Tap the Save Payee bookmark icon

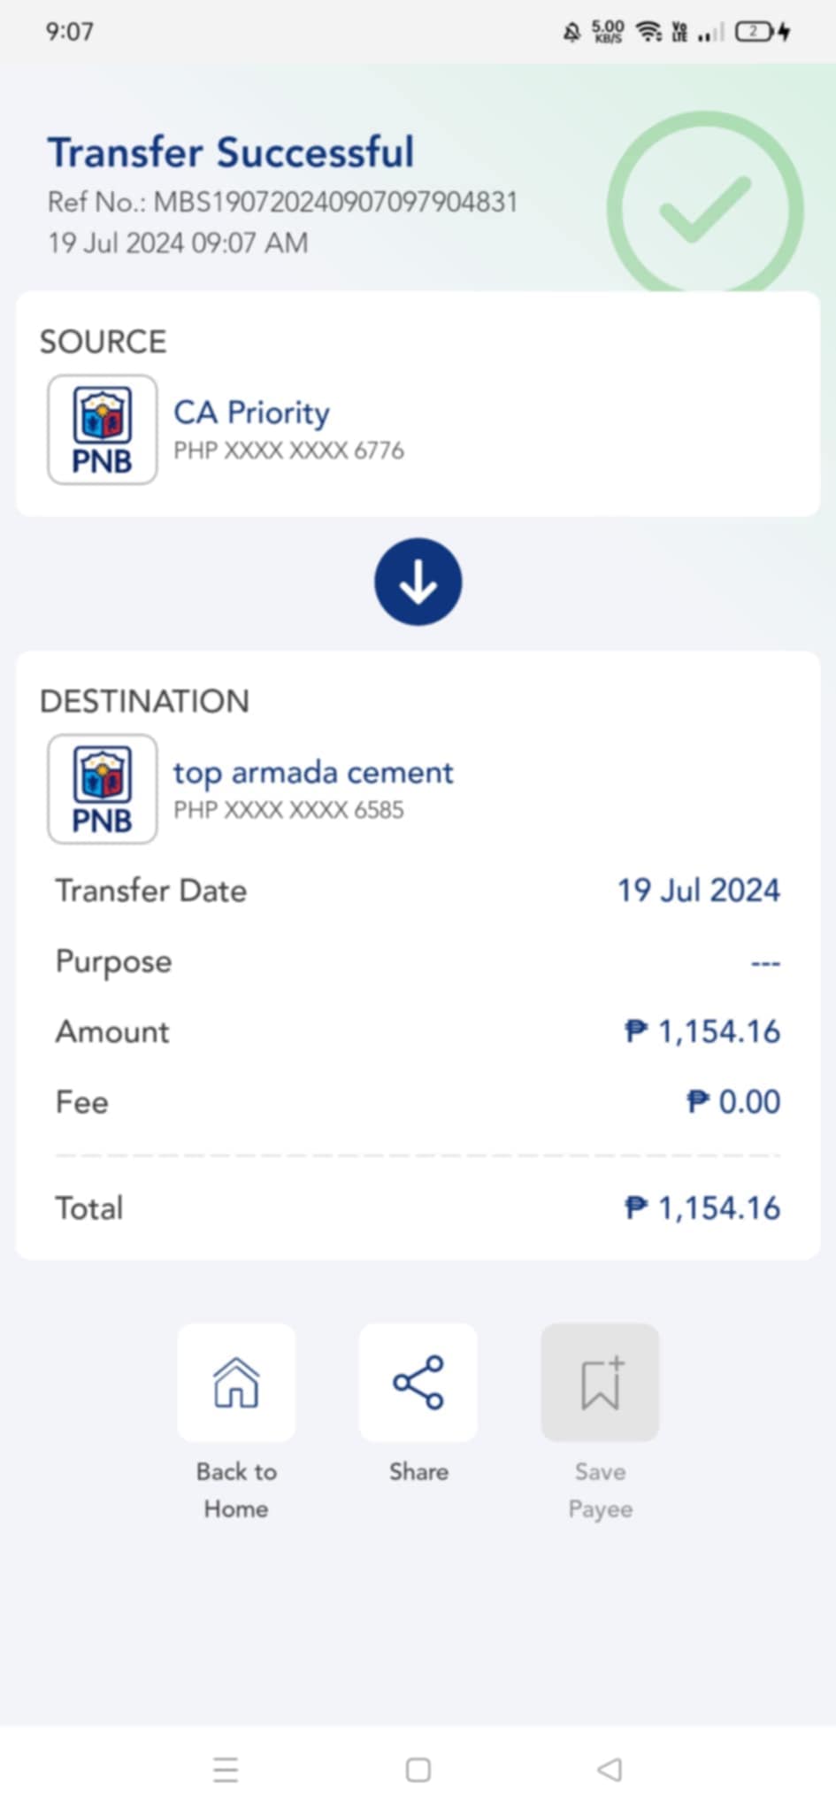pos(600,1382)
